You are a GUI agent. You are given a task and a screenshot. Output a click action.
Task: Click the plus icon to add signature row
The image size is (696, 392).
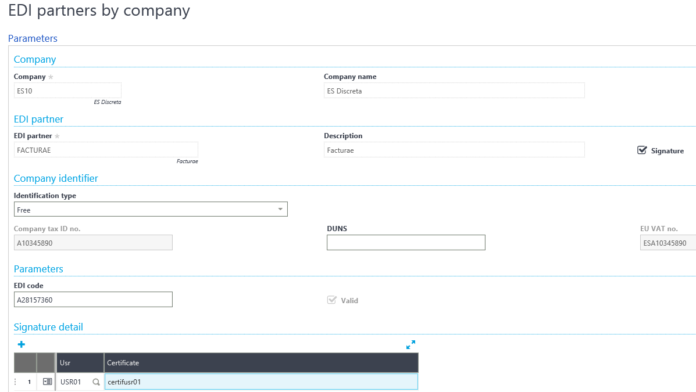pyautogui.click(x=22, y=344)
